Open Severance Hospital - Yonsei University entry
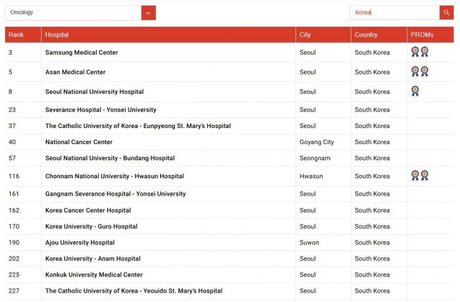Image resolution: width=460 pixels, height=302 pixels. (101, 110)
